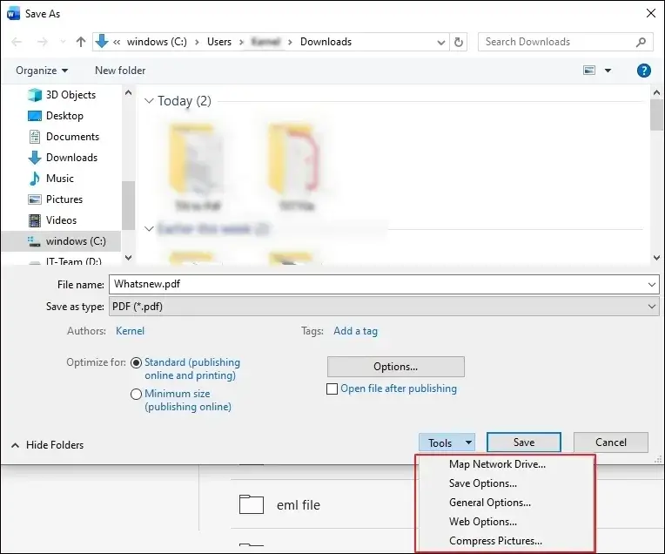Refresh the Downloads folder view
The height and width of the screenshot is (554, 665).
459,42
